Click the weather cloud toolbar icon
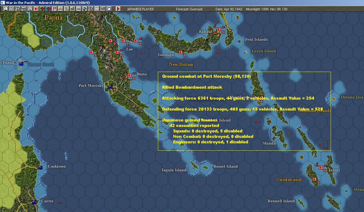The width and height of the screenshot is (364, 212). tap(109, 9)
